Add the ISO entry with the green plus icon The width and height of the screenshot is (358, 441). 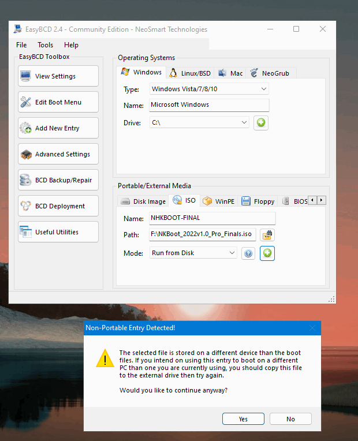(x=267, y=253)
